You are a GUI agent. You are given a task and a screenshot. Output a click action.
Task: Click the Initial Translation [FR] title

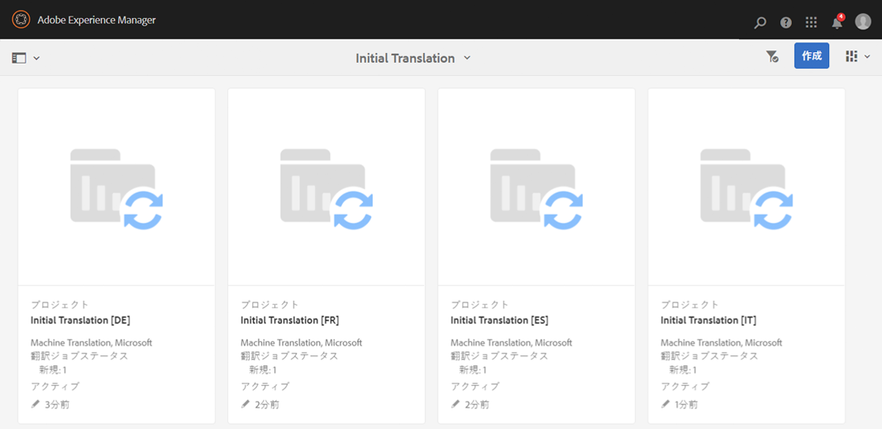tap(289, 321)
